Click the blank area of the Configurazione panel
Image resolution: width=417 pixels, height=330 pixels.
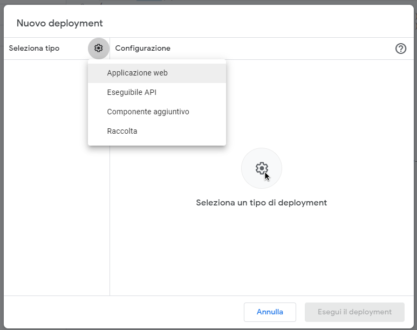[x=324, y=253]
